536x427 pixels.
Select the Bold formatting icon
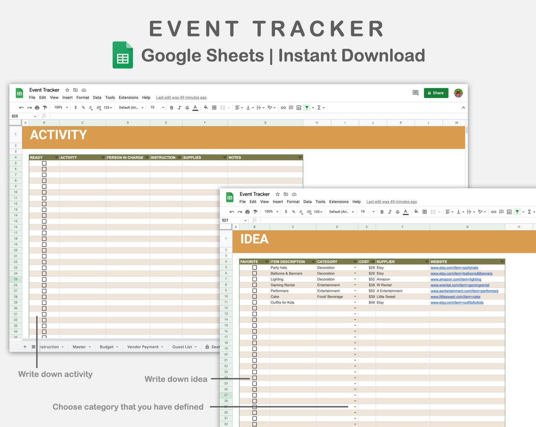172,107
